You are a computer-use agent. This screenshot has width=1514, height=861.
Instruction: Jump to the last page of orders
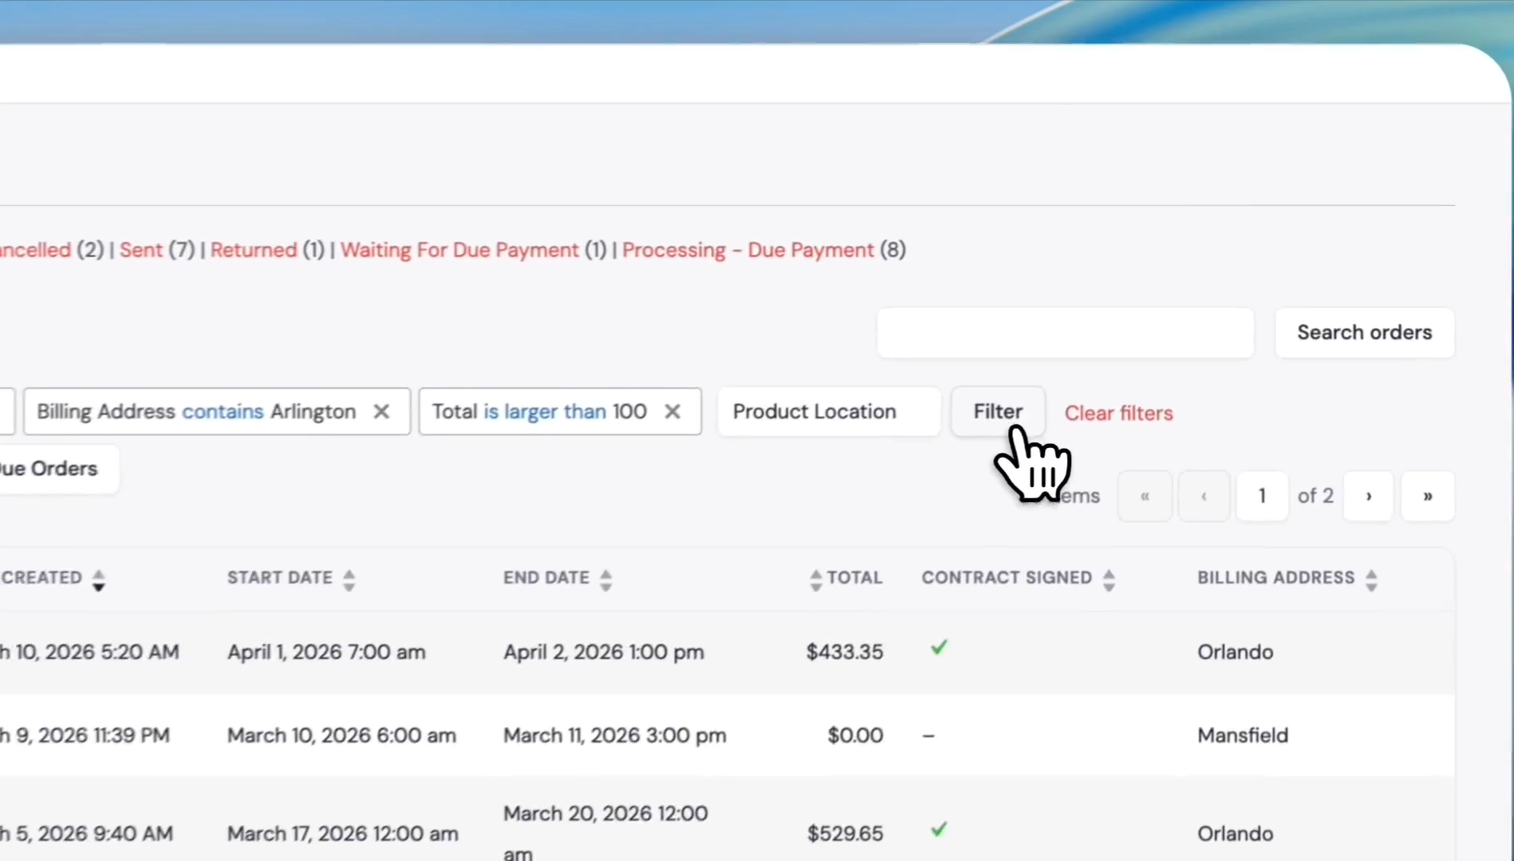(x=1428, y=496)
